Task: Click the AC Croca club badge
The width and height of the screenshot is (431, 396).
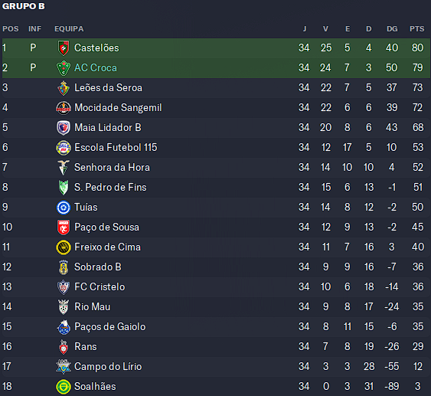Action: 64,68
